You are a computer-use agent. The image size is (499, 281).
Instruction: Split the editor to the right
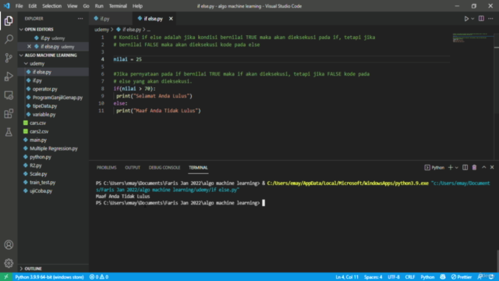pos(481,19)
